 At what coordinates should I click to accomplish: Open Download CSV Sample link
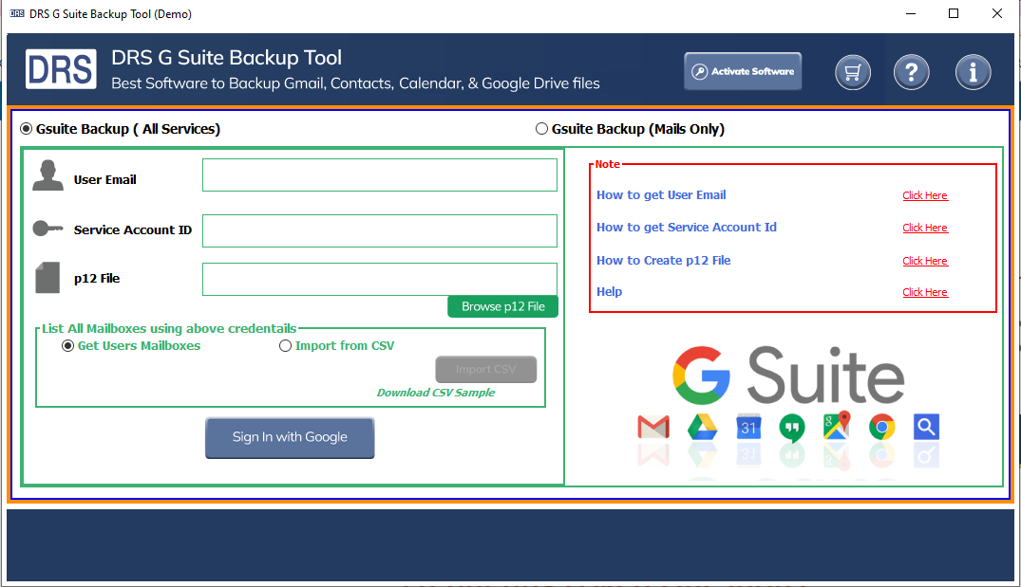click(x=436, y=393)
